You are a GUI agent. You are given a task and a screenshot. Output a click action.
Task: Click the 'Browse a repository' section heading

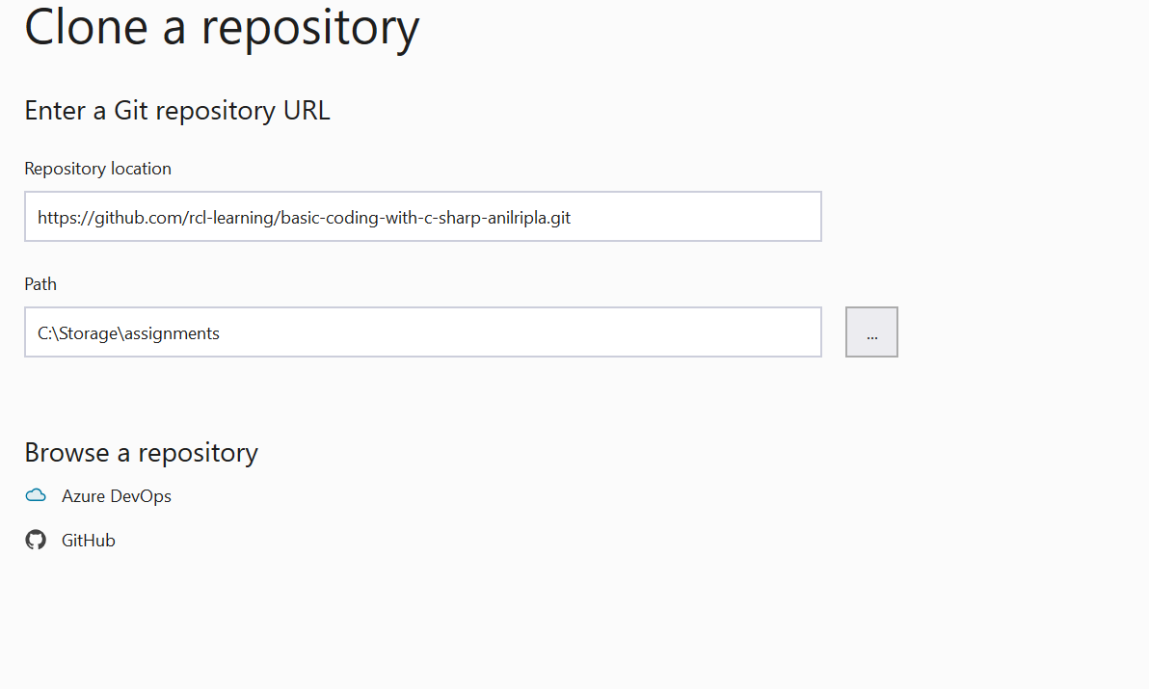(x=142, y=453)
